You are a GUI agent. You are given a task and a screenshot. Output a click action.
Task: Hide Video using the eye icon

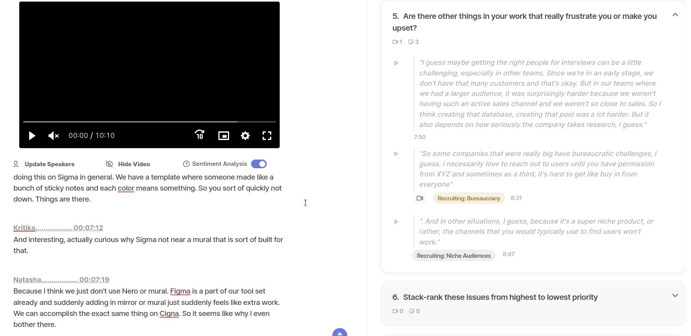point(109,164)
